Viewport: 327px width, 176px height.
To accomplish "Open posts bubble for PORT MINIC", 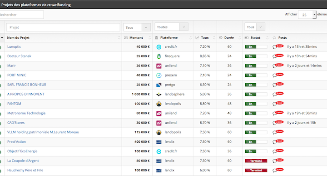I will point(278,75).
